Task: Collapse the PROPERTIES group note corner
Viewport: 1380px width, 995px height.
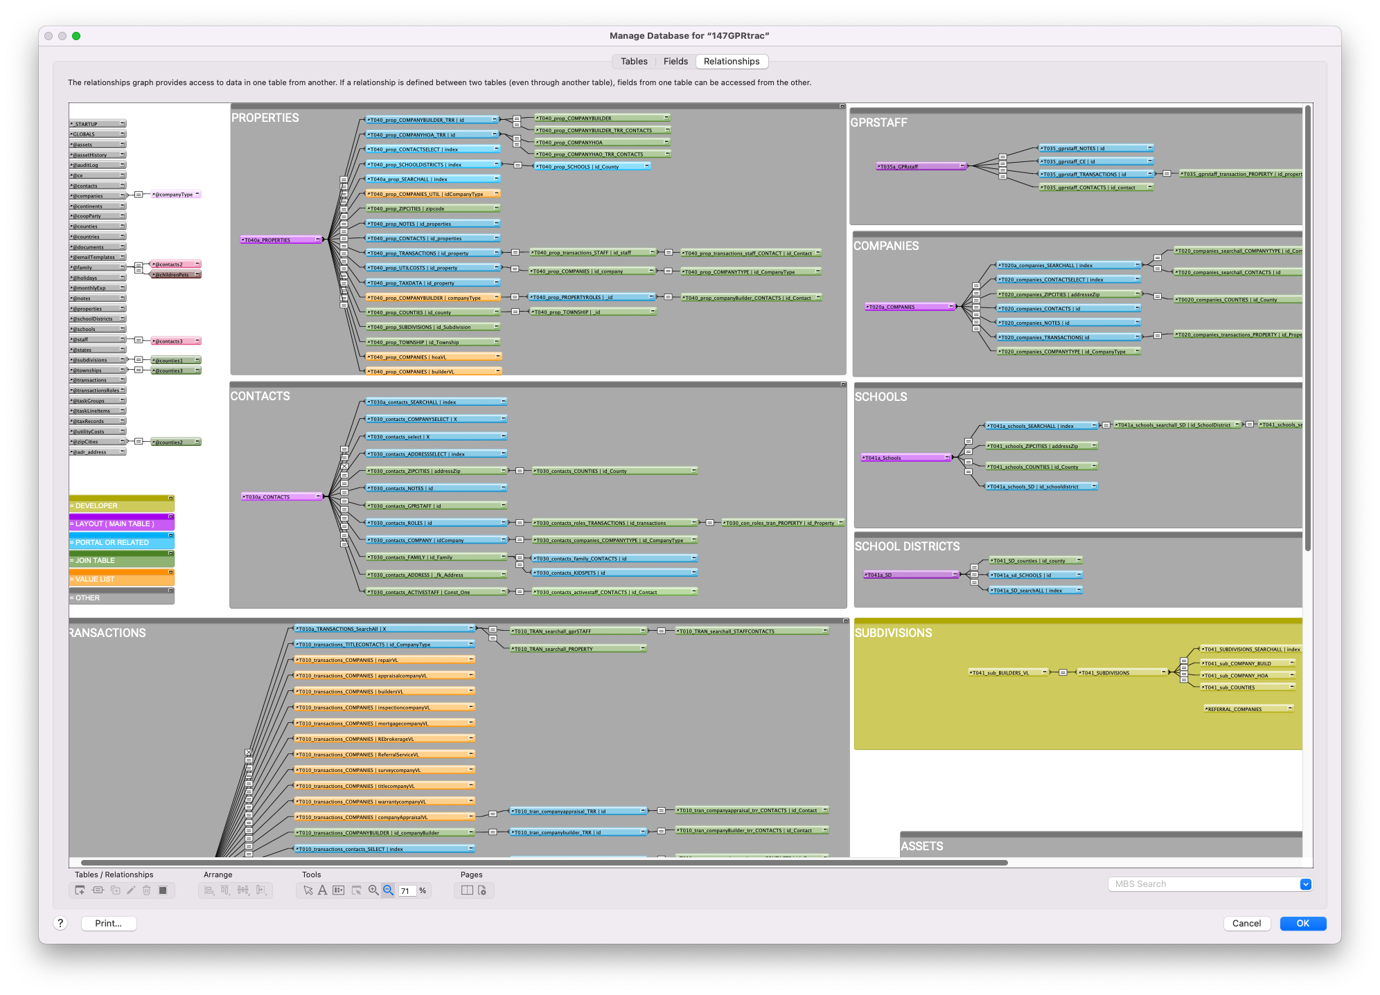Action: coord(842,106)
